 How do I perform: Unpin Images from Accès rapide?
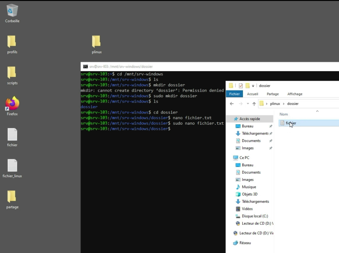pyautogui.click(x=271, y=148)
